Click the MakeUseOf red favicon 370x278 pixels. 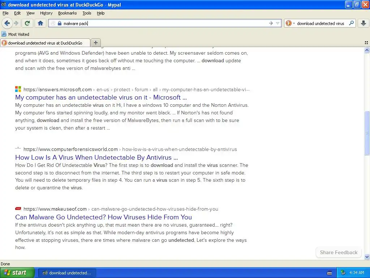pyautogui.click(x=18, y=208)
